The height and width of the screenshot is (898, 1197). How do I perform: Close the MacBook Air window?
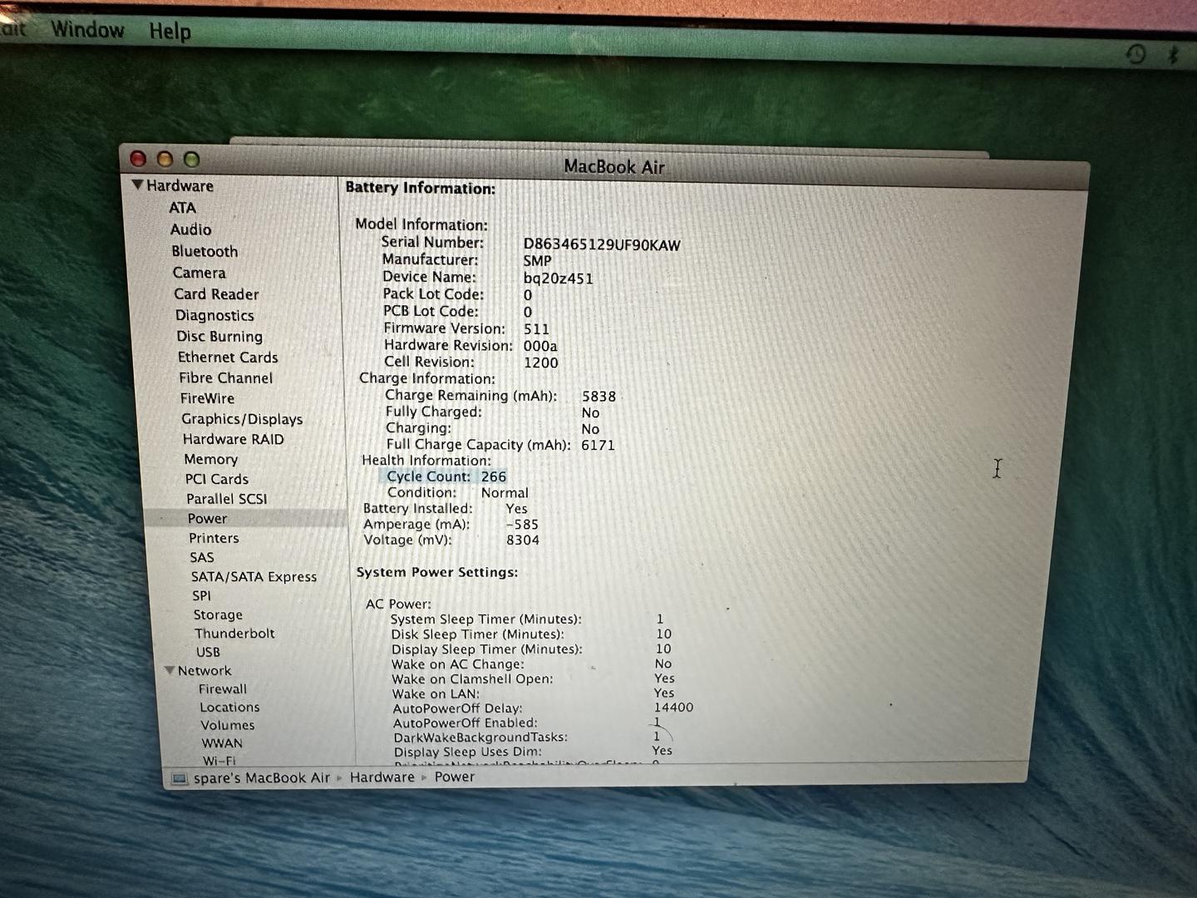tap(138, 159)
